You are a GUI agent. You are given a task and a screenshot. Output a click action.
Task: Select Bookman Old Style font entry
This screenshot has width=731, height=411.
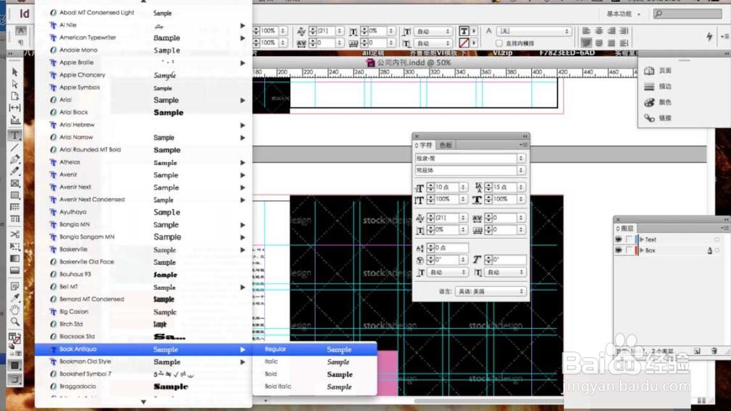[x=144, y=362]
